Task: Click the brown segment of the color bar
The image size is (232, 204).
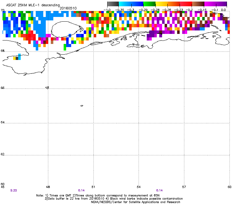Action: (x=198, y=4)
